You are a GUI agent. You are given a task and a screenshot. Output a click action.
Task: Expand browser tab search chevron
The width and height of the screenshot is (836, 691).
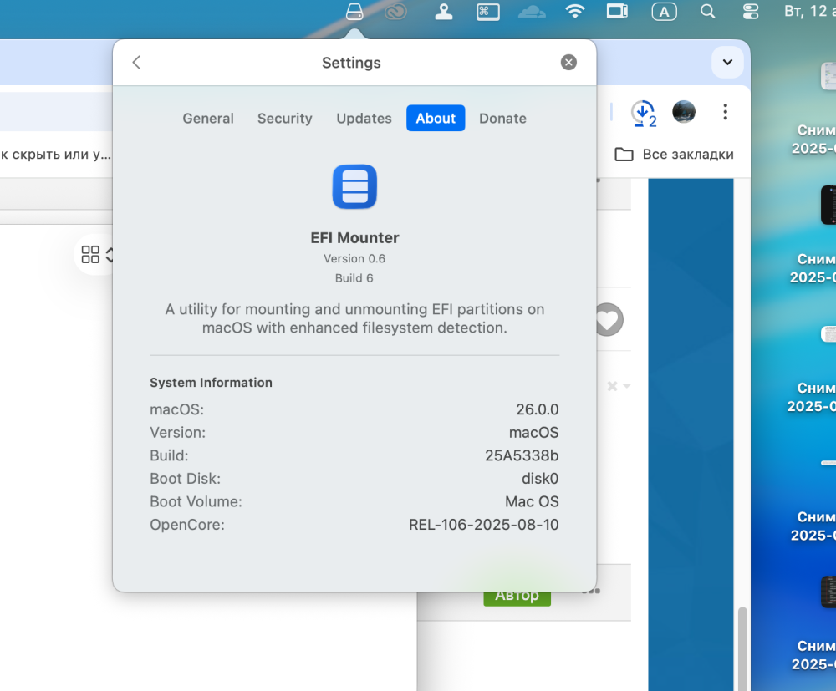[727, 63]
